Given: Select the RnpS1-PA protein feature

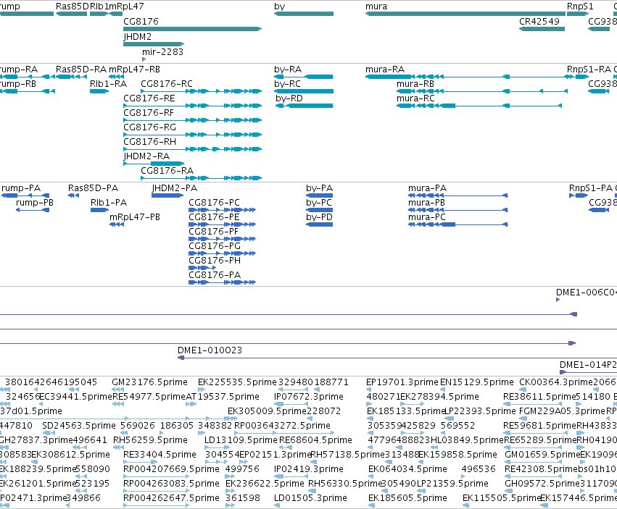Looking at the screenshot, I should 579,195.
